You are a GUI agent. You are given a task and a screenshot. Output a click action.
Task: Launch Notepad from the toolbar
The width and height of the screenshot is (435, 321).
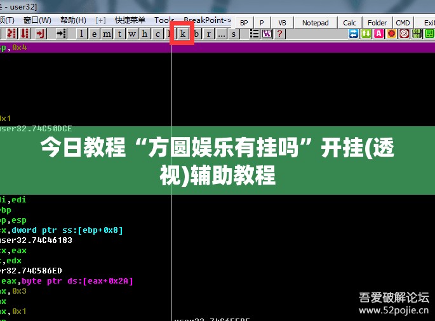316,23
